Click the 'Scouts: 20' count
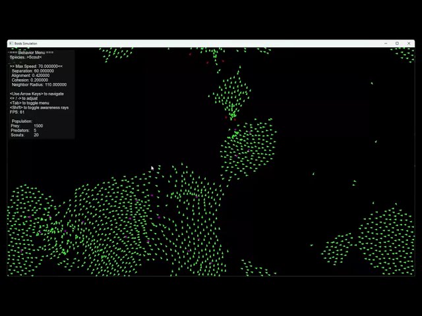 [x=25, y=135]
